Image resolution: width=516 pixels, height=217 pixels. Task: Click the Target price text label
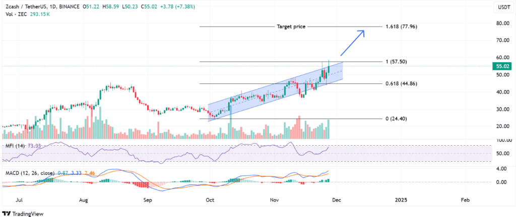coord(291,27)
